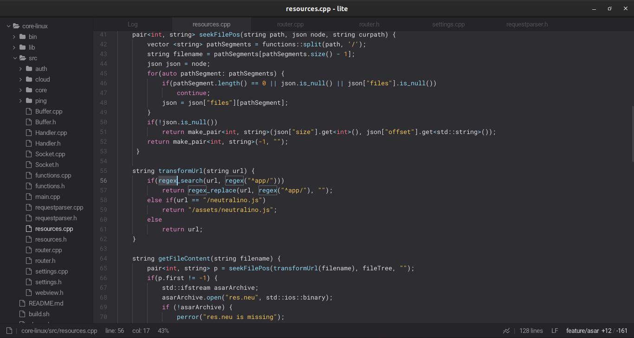Screen dimensions: 634x338
Task: Click the main.cpp file icon
Action: [28, 197]
